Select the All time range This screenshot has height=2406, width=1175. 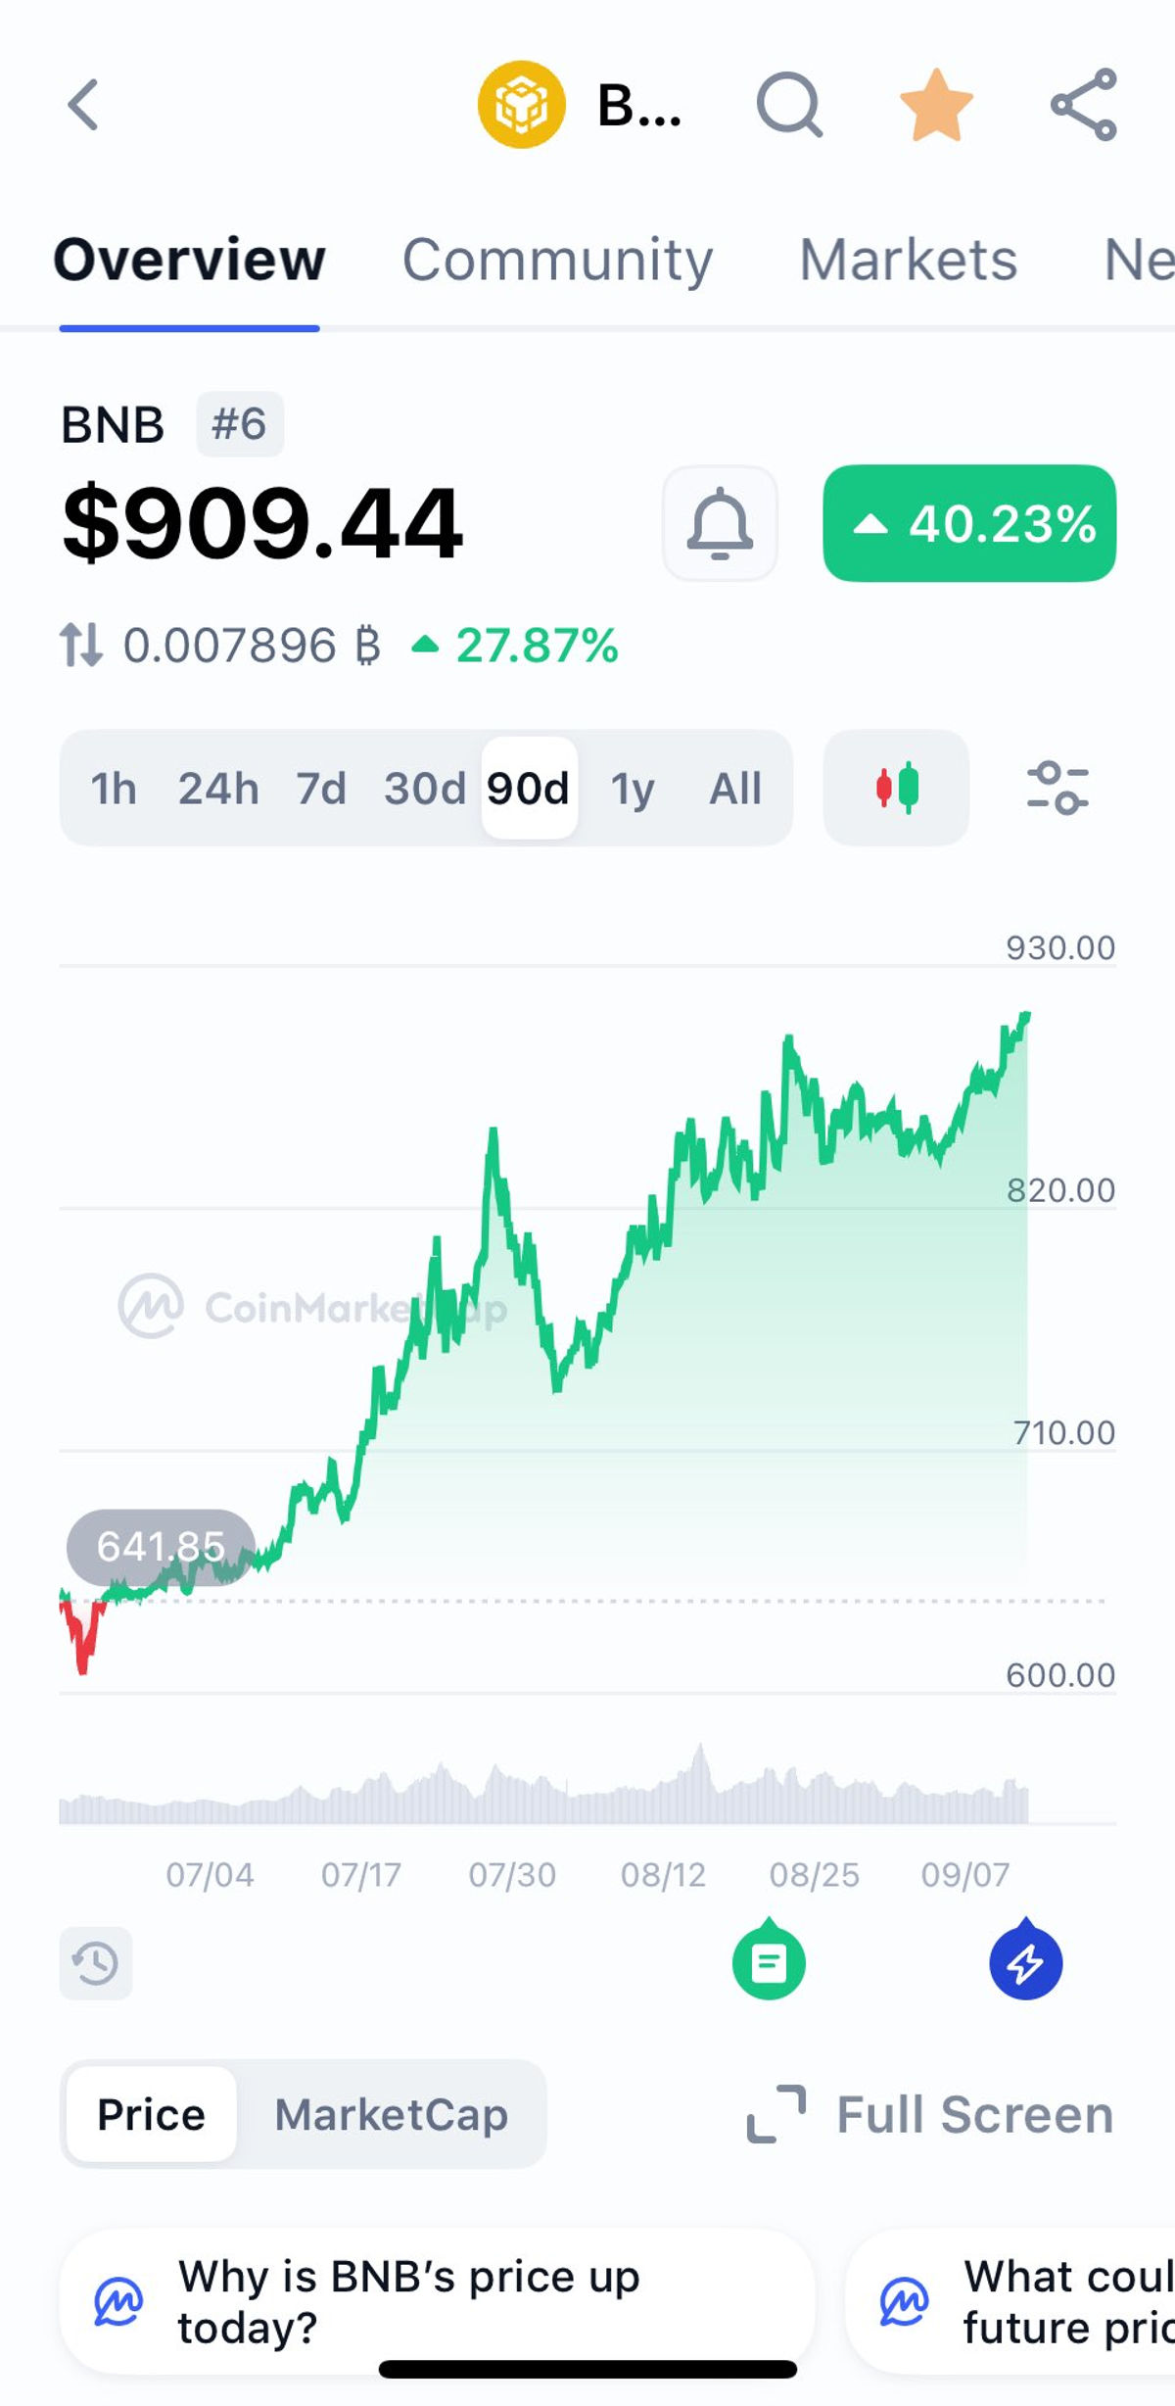(x=735, y=789)
